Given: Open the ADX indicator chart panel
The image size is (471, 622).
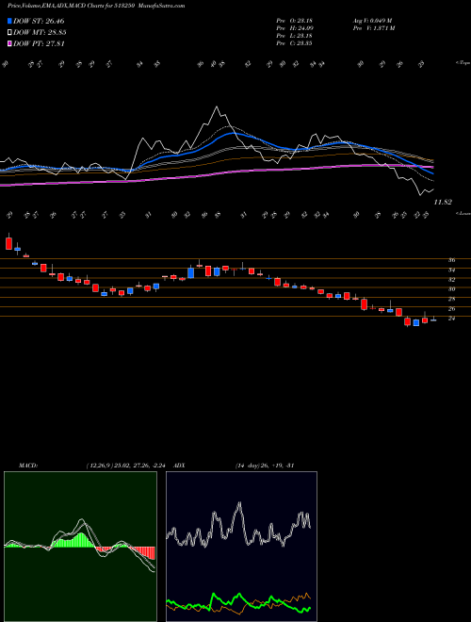Looking at the screenshot, I should [x=241, y=547].
